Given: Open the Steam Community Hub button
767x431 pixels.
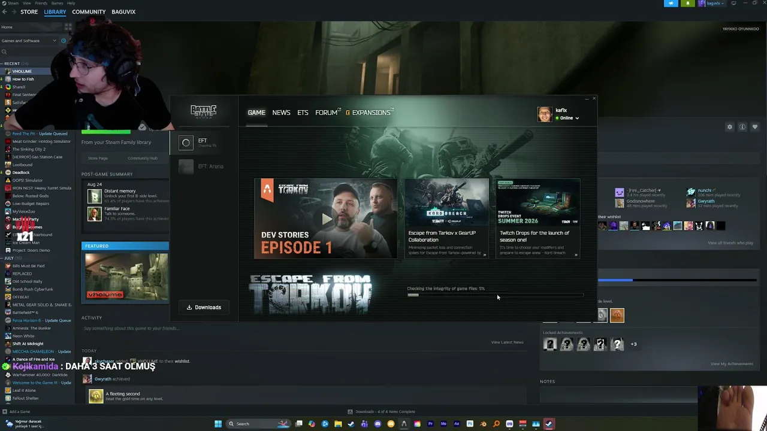Looking at the screenshot, I should click(142, 158).
